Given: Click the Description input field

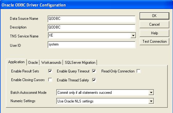Looking at the screenshot, I should click(x=91, y=28).
